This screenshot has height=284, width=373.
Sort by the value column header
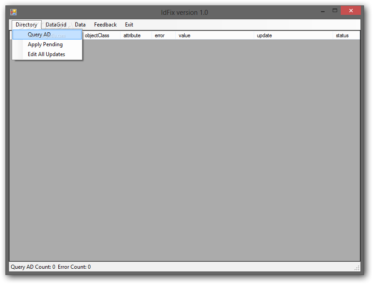pos(215,35)
